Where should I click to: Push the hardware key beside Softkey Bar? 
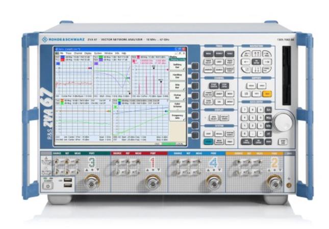(195, 66)
